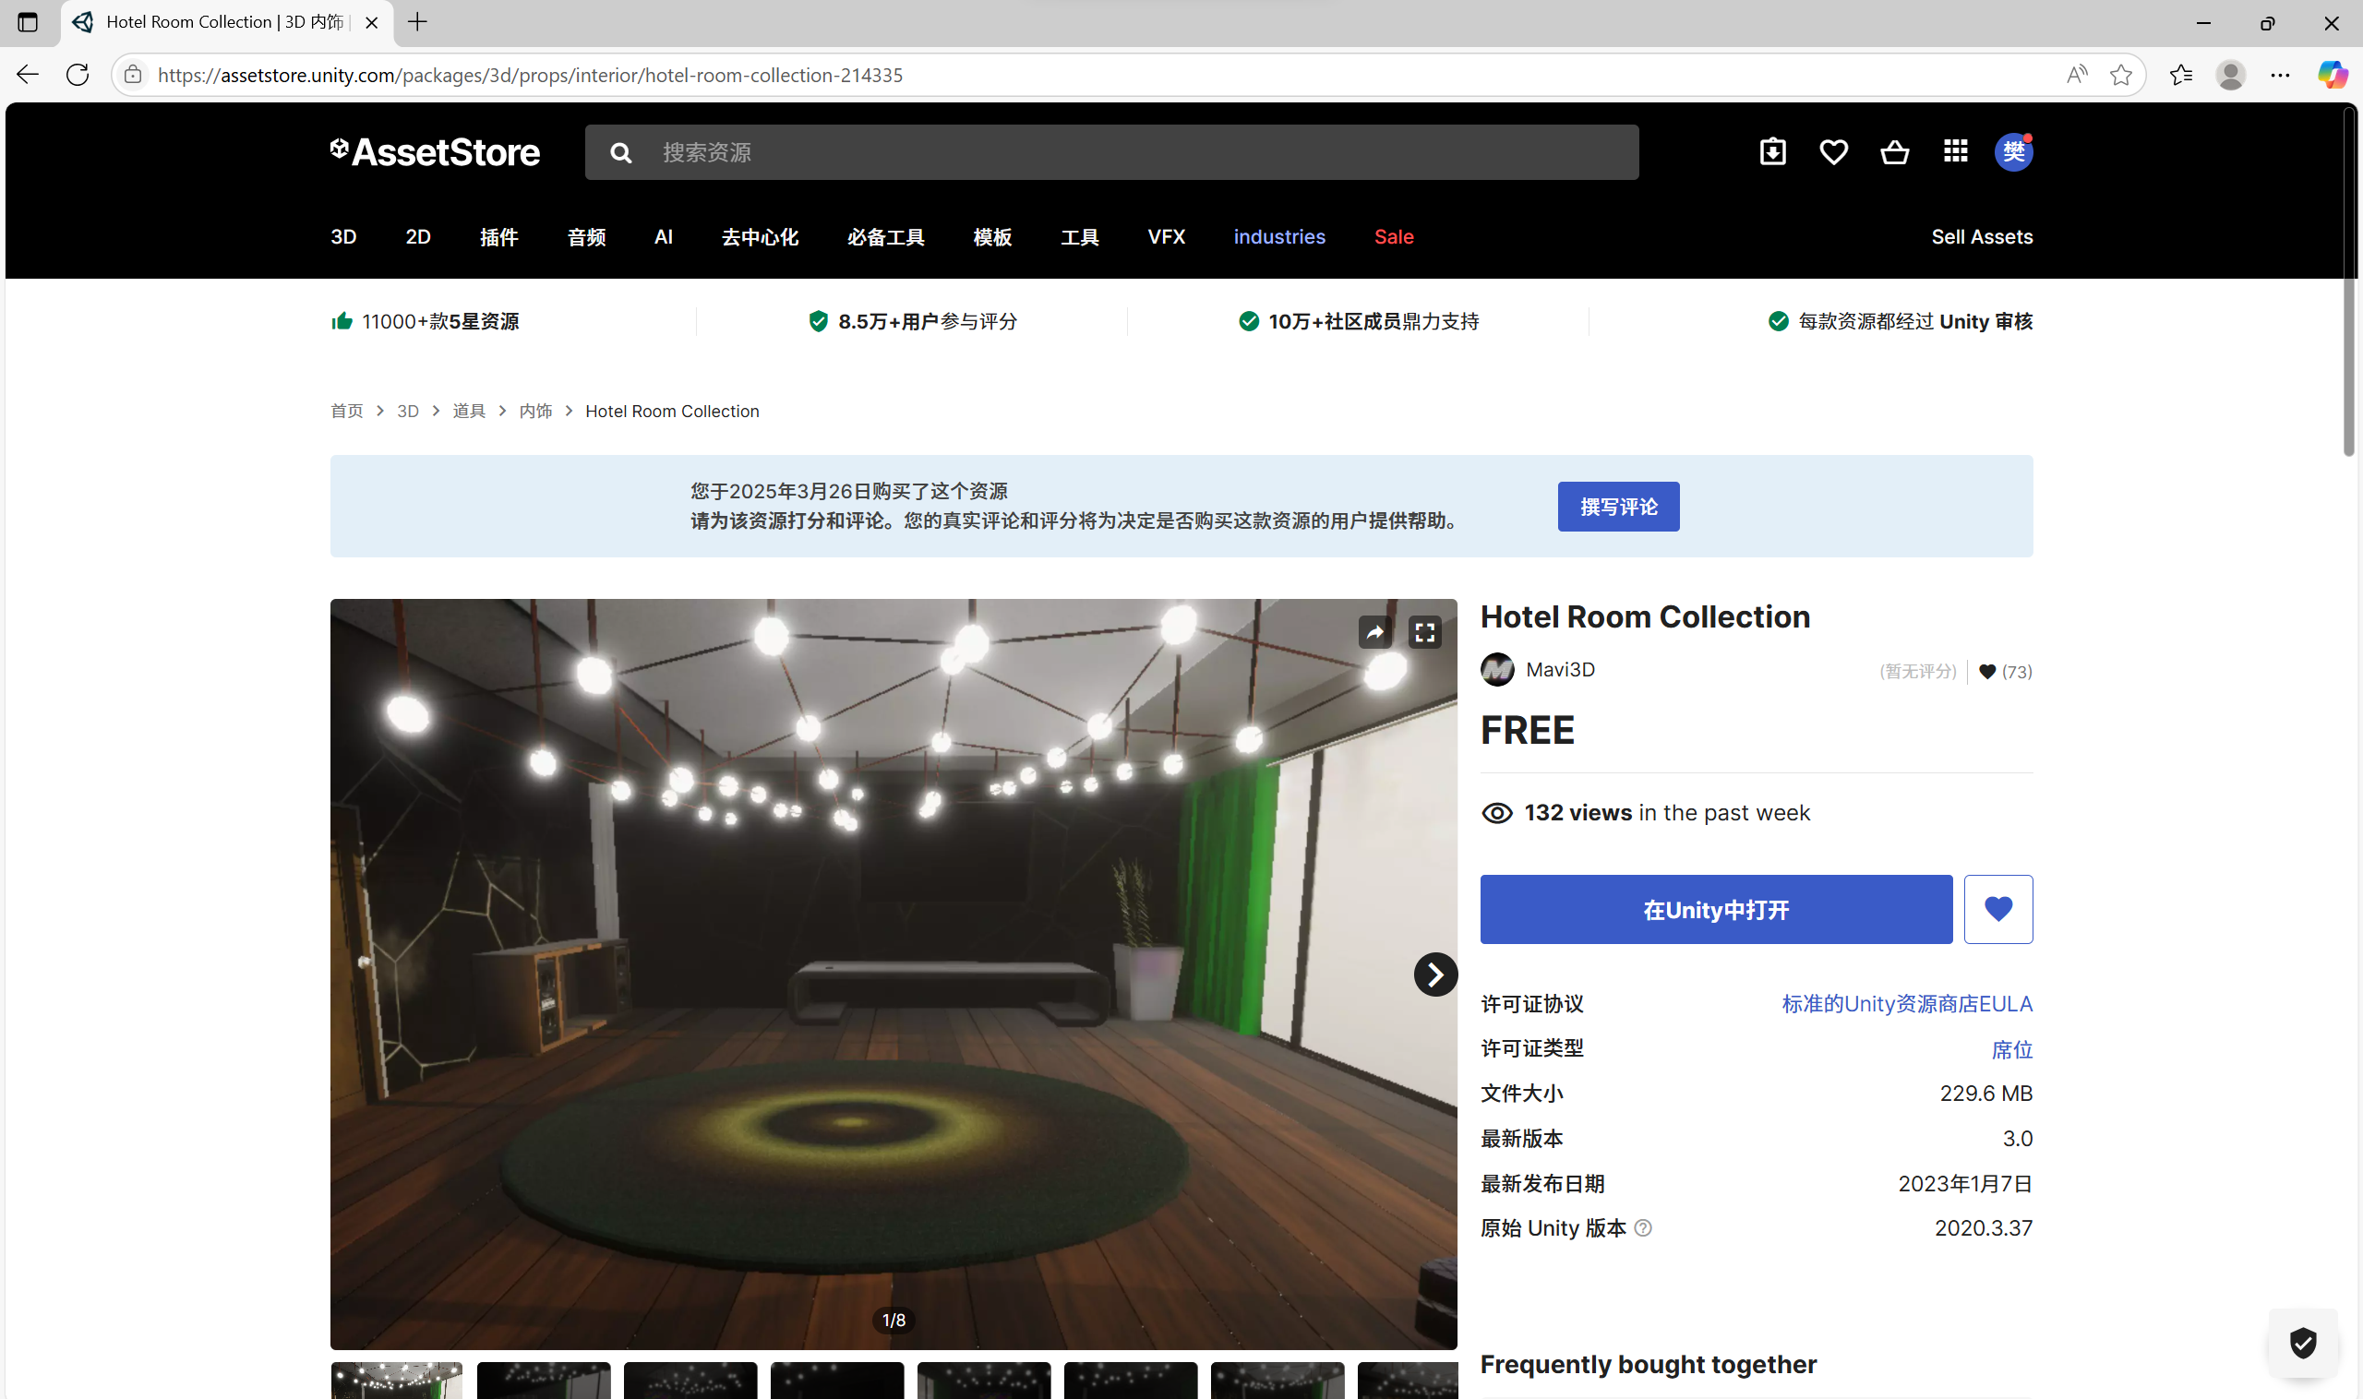
Task: Open the 插件 category menu
Action: tap(498, 236)
